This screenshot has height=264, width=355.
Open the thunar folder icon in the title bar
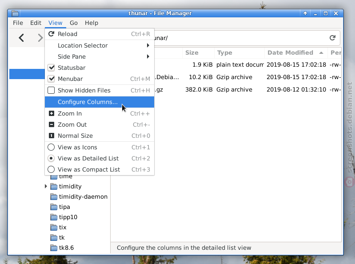pos(15,13)
